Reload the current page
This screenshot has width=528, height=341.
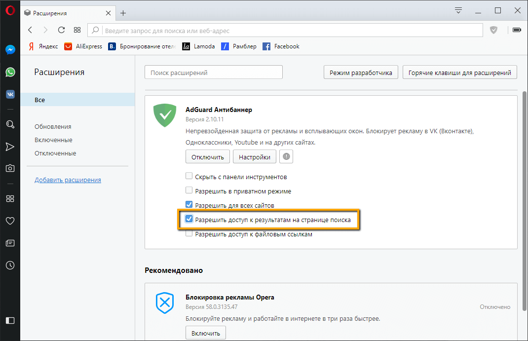[x=61, y=30]
